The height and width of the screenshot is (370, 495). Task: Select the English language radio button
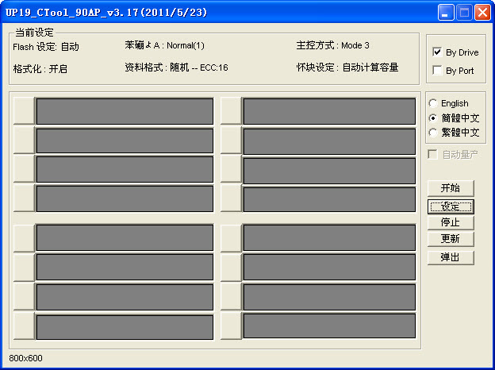(x=432, y=103)
